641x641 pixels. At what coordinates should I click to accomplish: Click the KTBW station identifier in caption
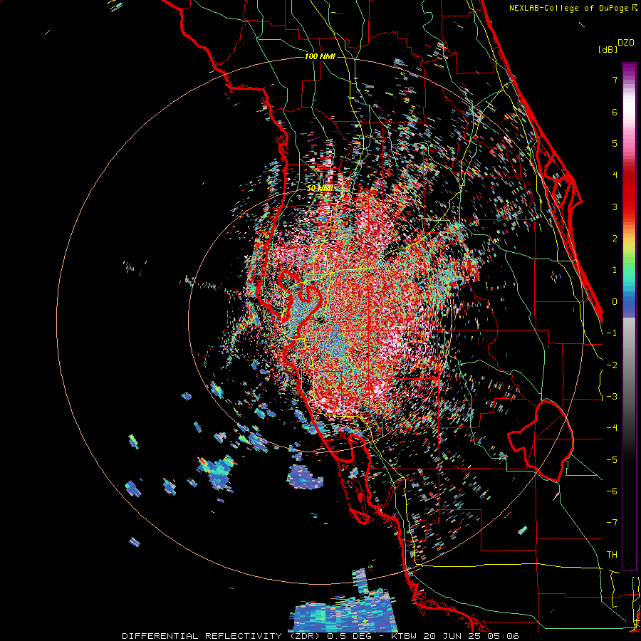404,636
